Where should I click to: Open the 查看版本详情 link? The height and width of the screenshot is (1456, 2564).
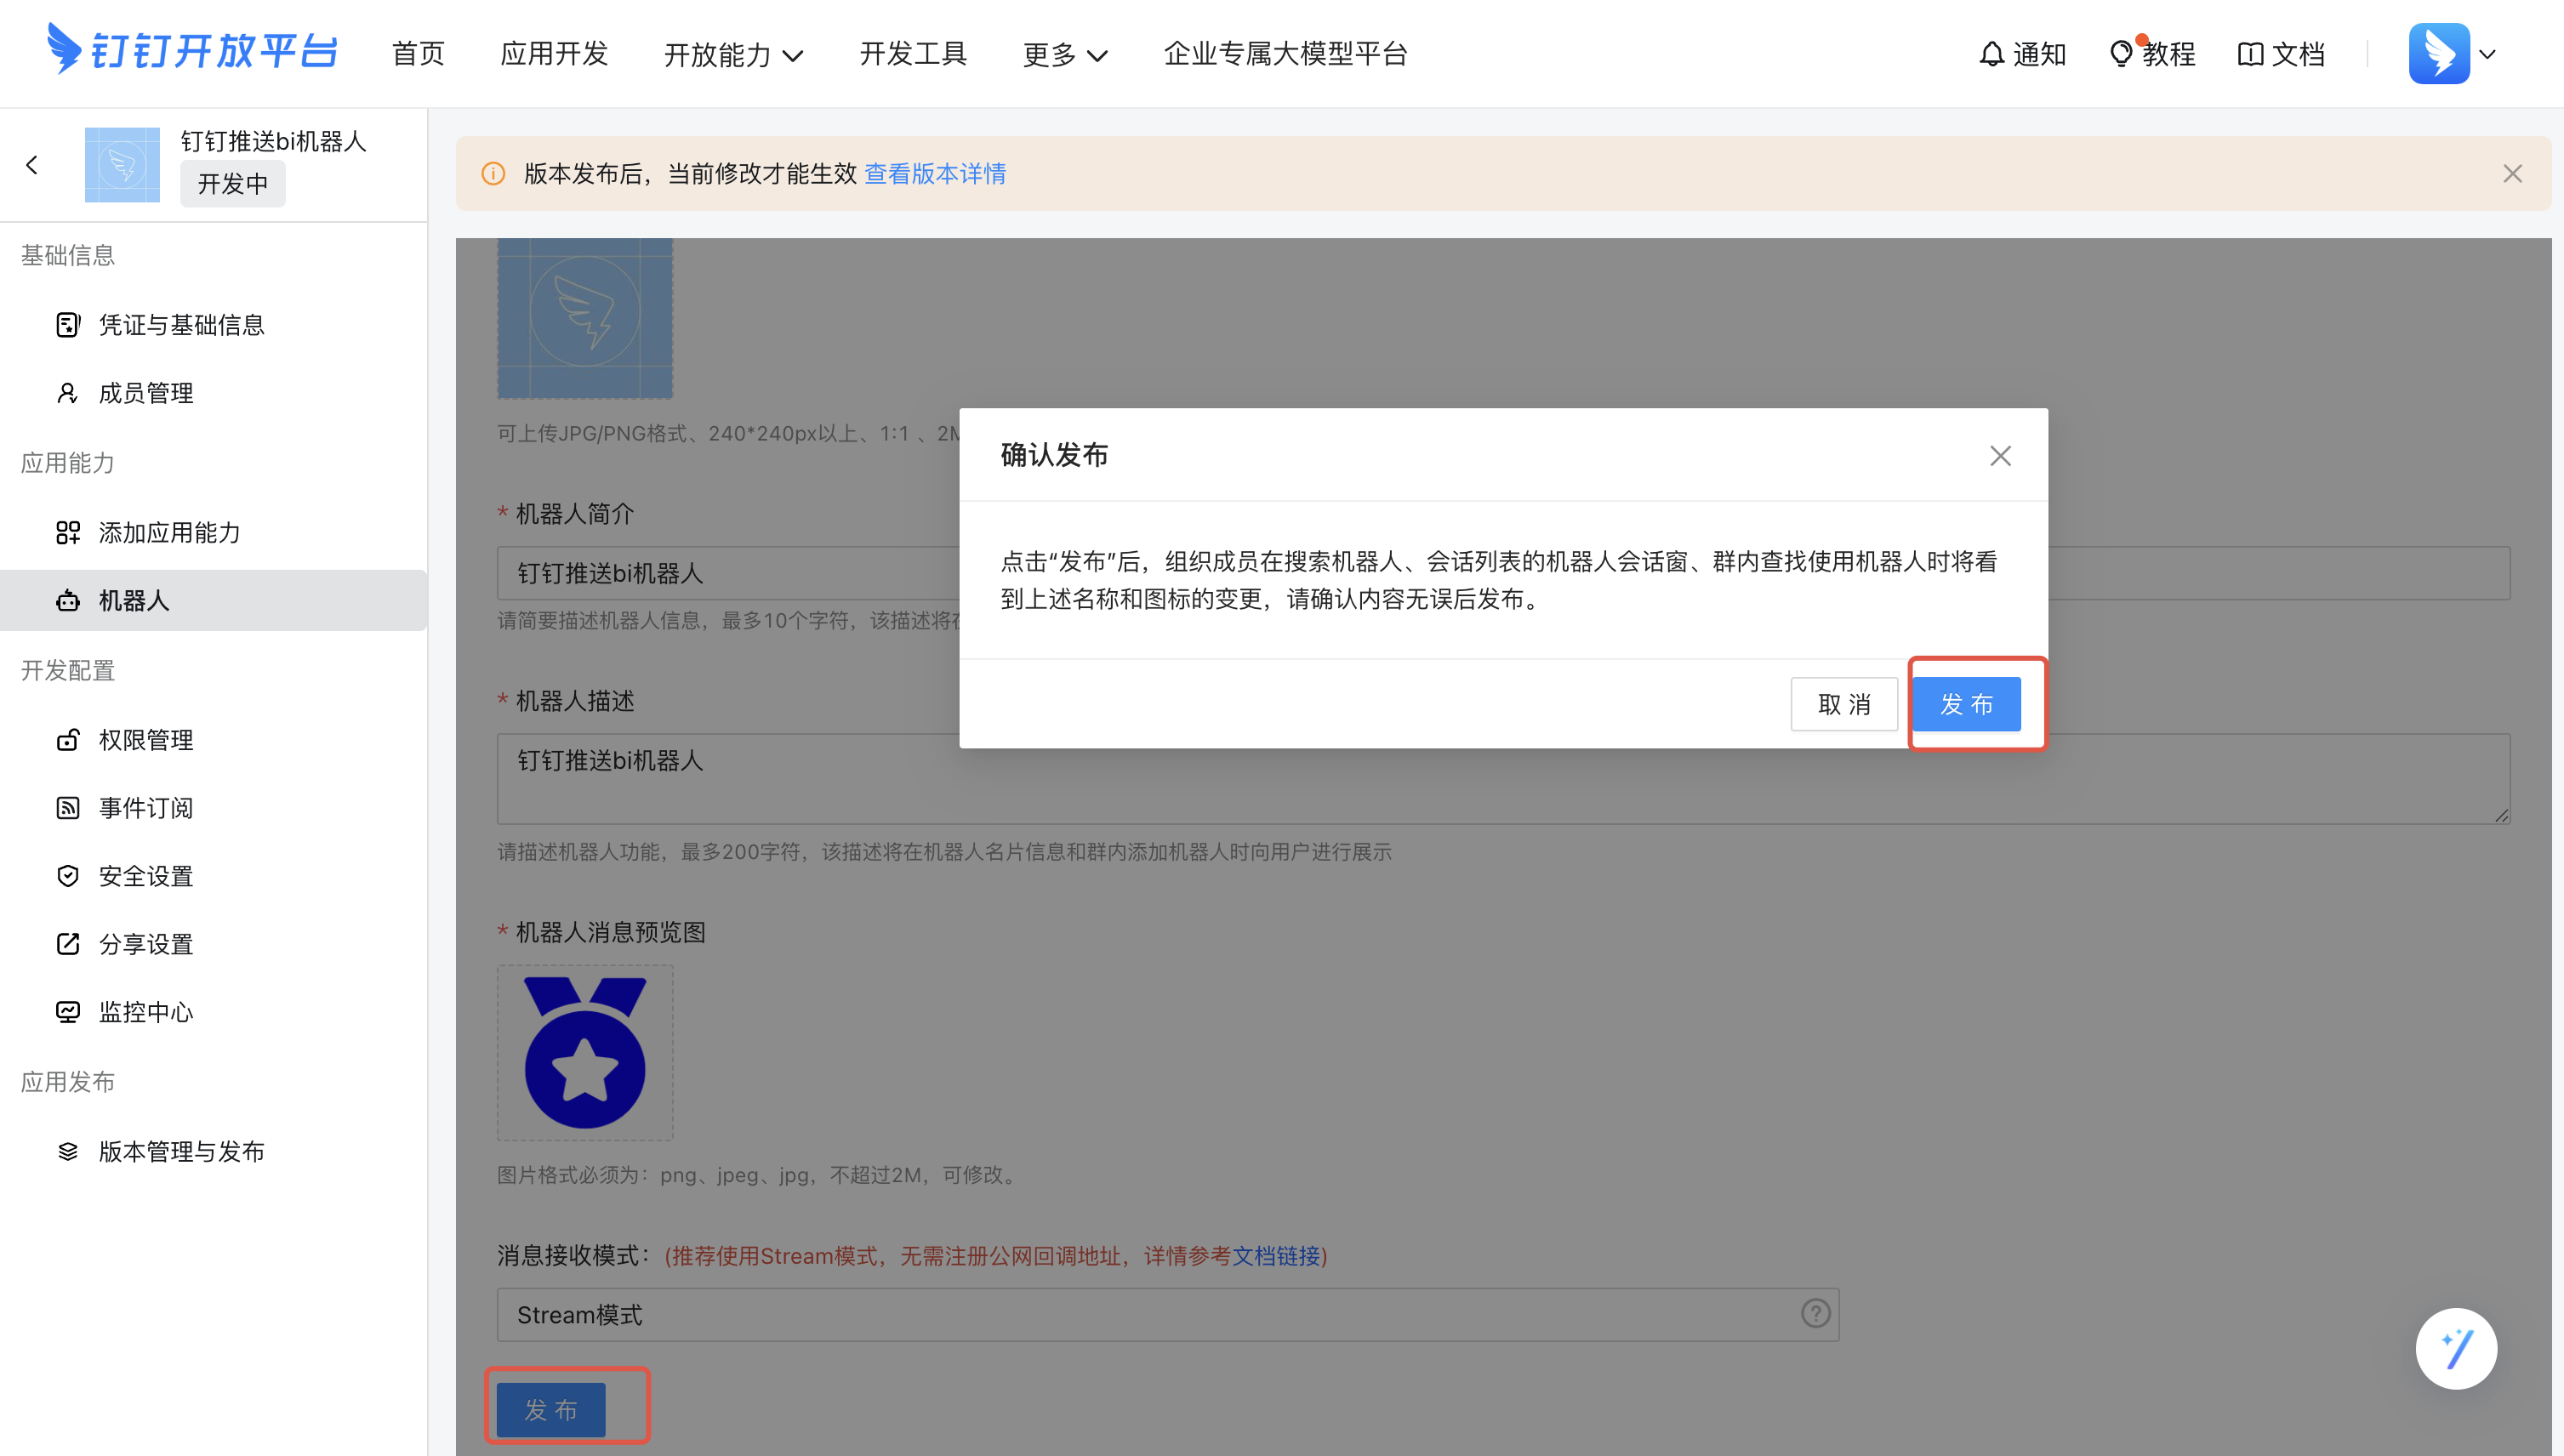(x=935, y=174)
